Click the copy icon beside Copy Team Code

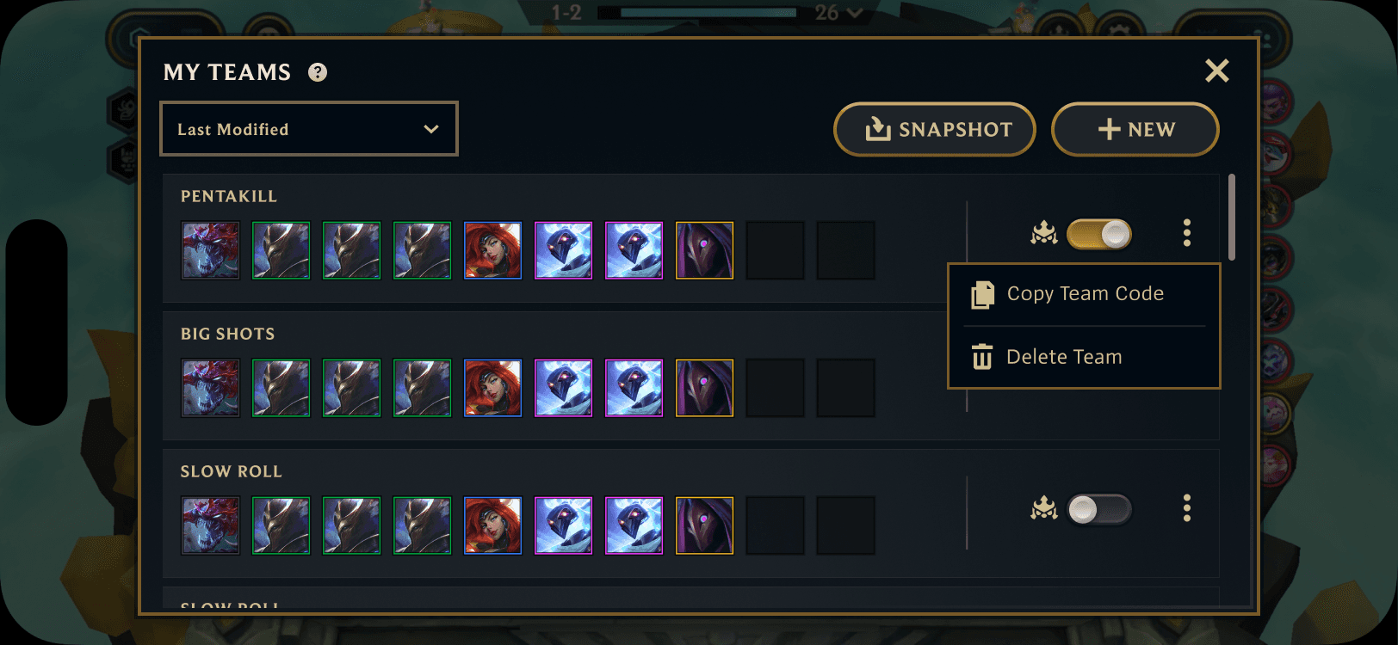tap(982, 295)
